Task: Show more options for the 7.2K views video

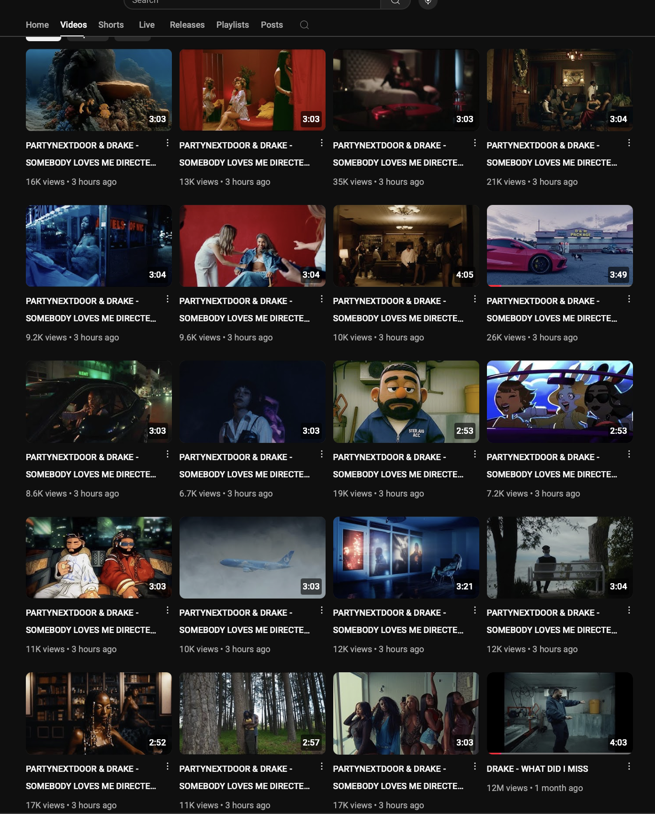Action: 629,454
